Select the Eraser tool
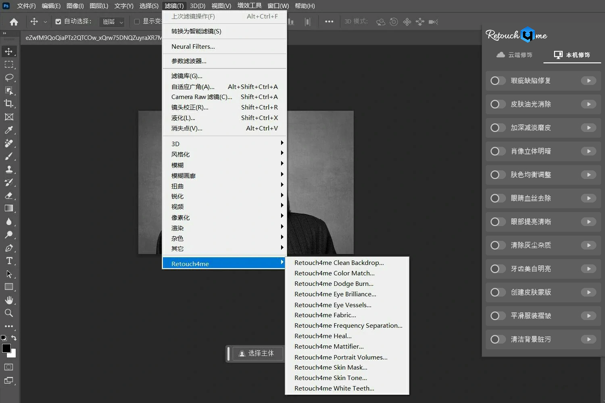Image resolution: width=605 pixels, height=403 pixels. [x=9, y=195]
